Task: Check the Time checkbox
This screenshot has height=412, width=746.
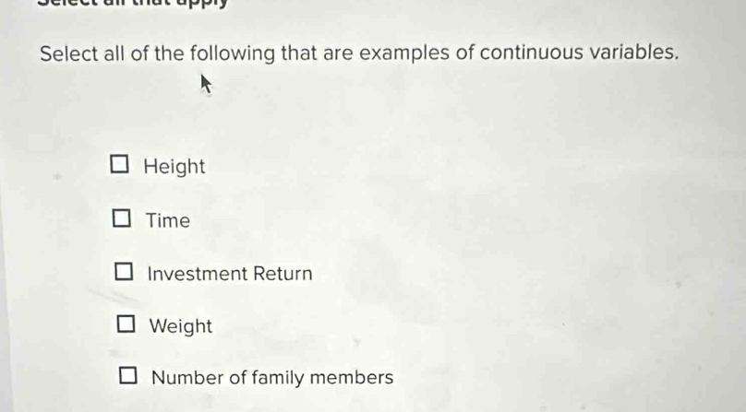Action: (x=121, y=218)
